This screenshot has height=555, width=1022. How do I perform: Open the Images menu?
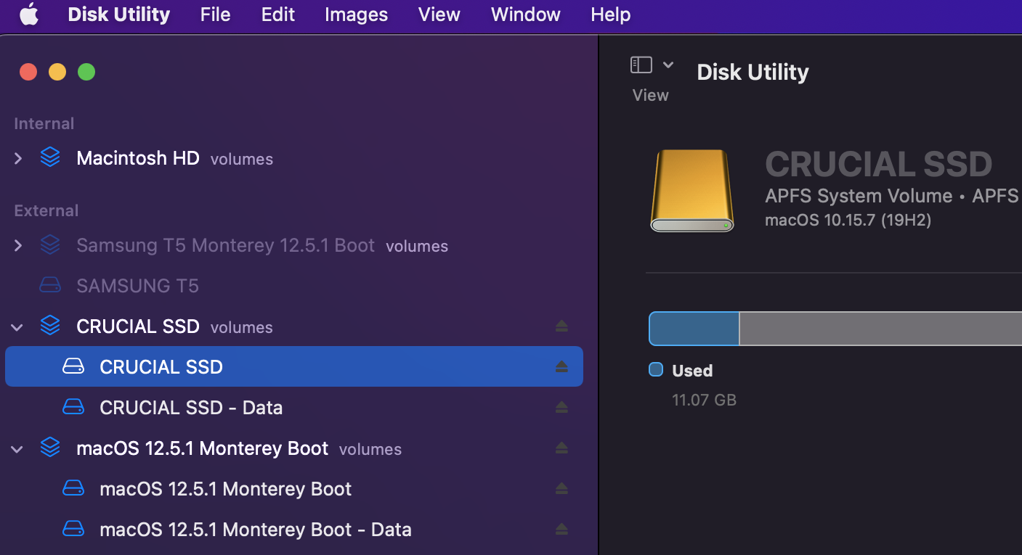tap(355, 14)
